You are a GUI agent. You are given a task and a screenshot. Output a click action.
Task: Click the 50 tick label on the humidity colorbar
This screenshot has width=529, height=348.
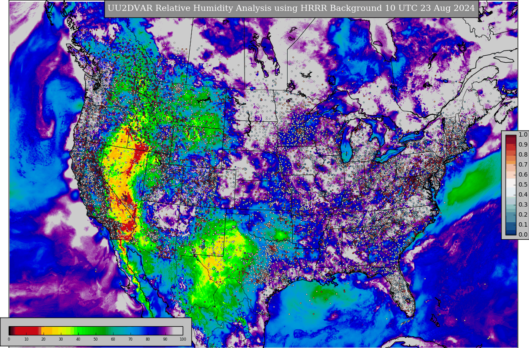[96, 339]
